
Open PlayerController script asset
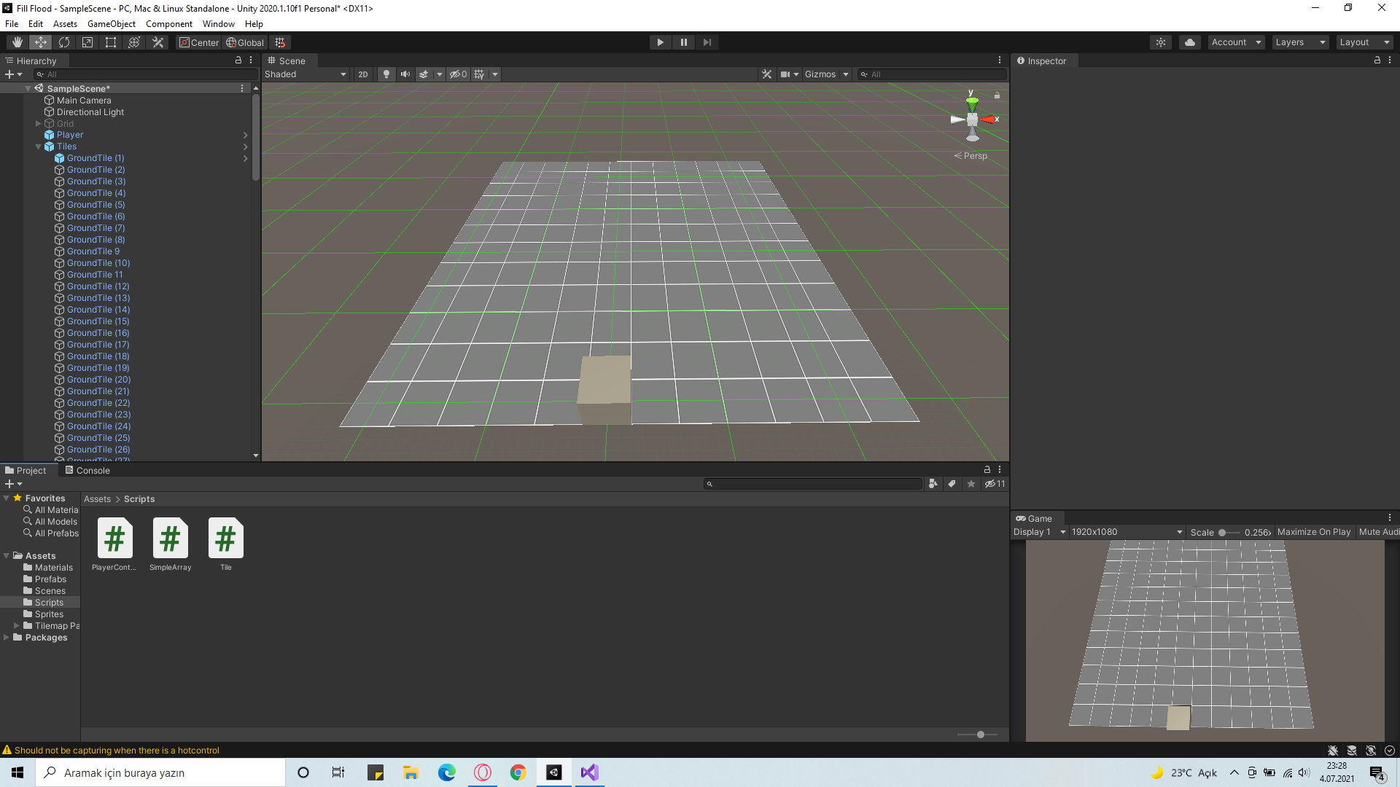[114, 544]
